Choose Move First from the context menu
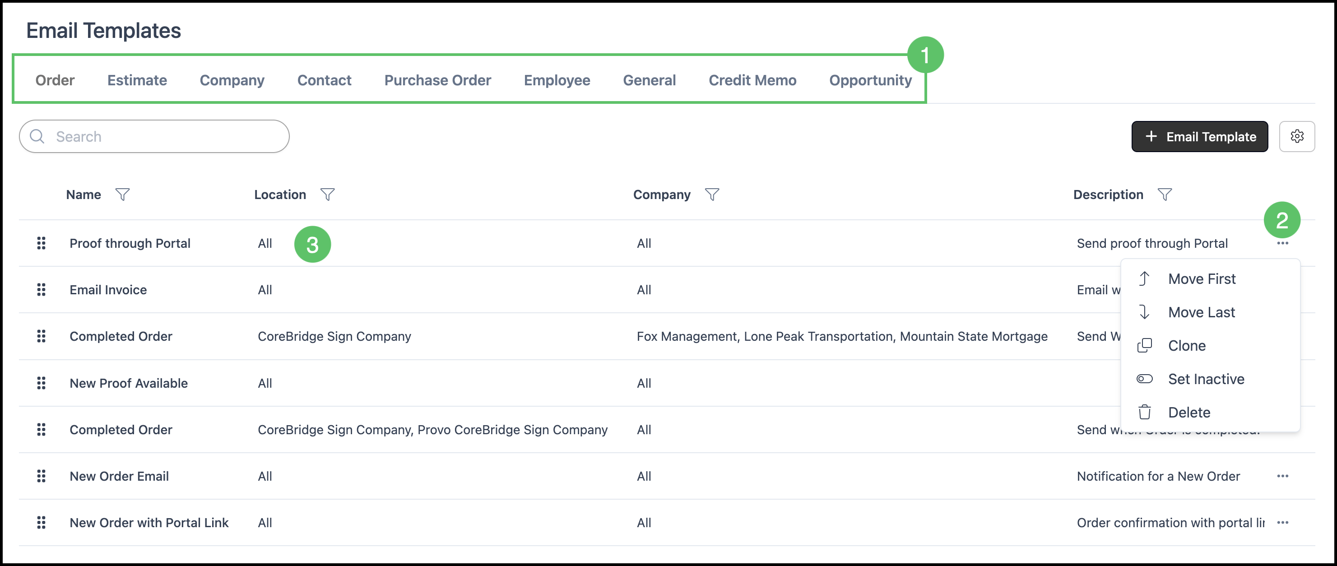The image size is (1337, 566). (x=1202, y=279)
